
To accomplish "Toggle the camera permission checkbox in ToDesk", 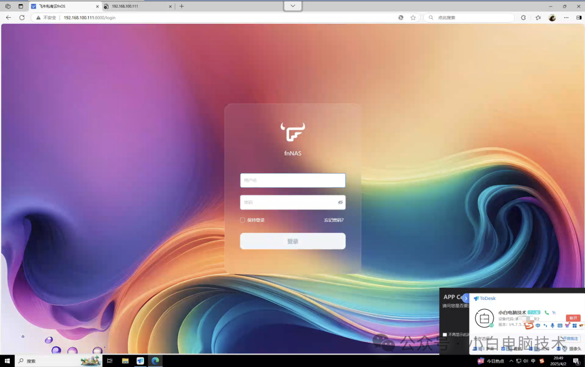I will [x=558, y=349].
